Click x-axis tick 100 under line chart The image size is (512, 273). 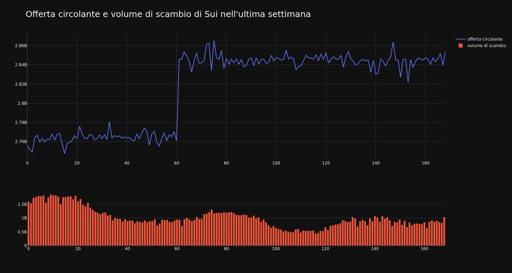(x=276, y=163)
